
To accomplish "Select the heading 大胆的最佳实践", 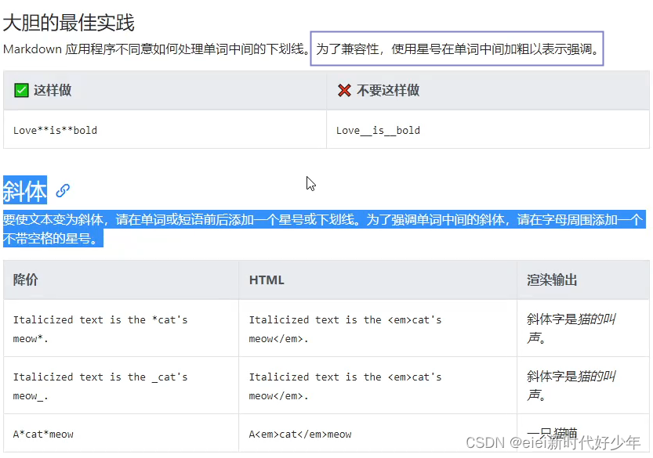I will point(70,23).
